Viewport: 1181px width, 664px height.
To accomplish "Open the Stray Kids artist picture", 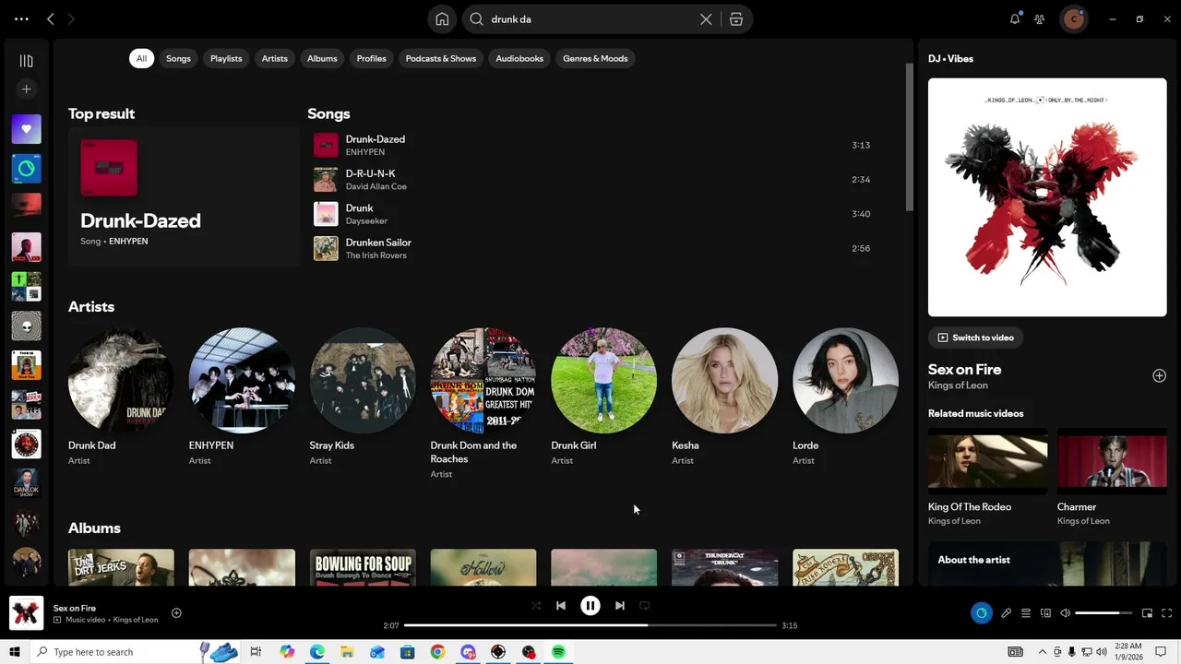I will (x=363, y=380).
